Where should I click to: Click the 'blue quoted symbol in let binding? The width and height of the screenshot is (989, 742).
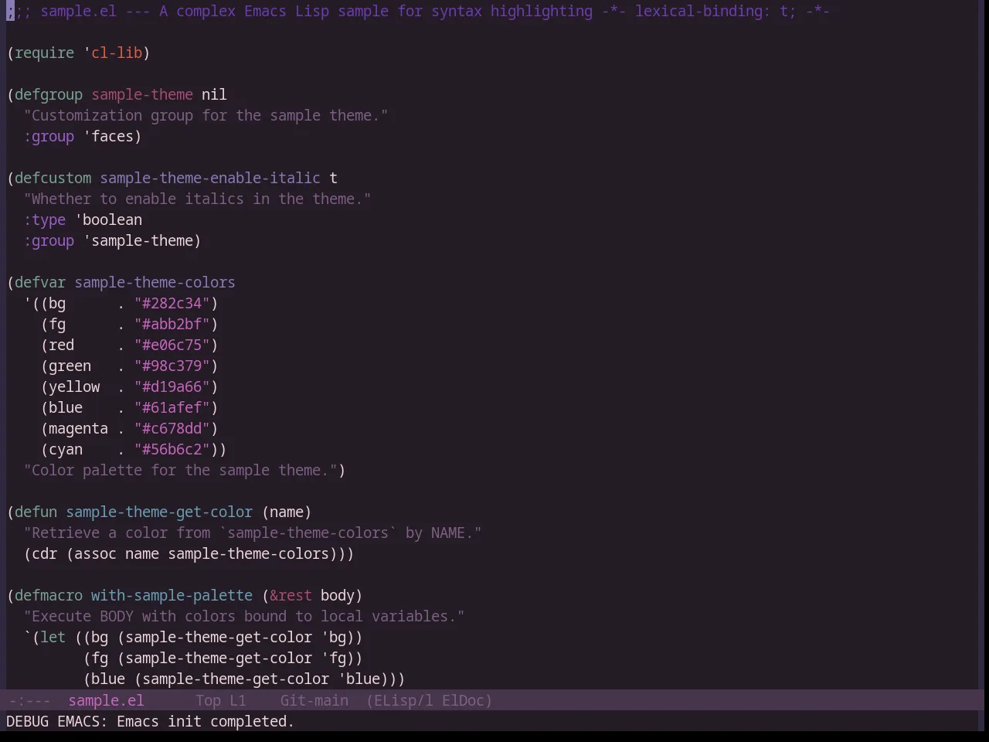359,679
